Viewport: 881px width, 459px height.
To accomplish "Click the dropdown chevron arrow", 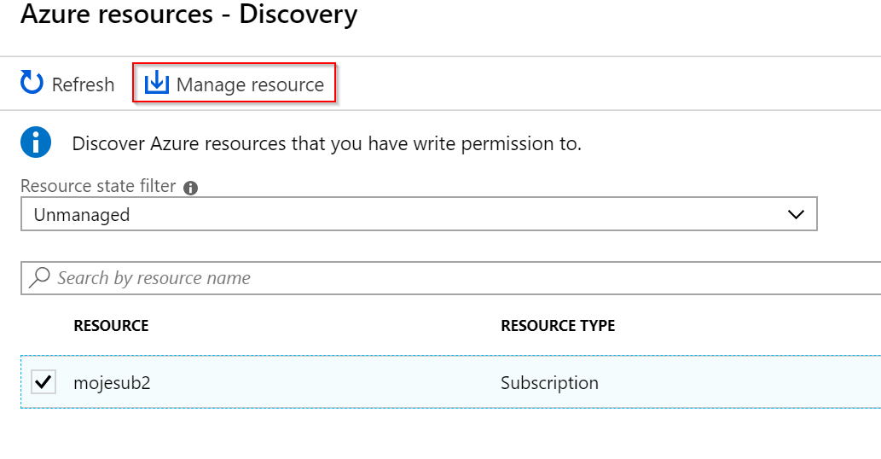I will (796, 214).
